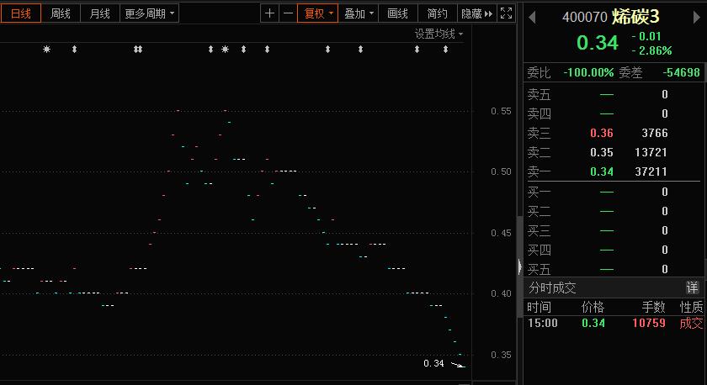Open the 叠加 overlay dropdown
The height and width of the screenshot is (385, 707).
pyautogui.click(x=359, y=13)
